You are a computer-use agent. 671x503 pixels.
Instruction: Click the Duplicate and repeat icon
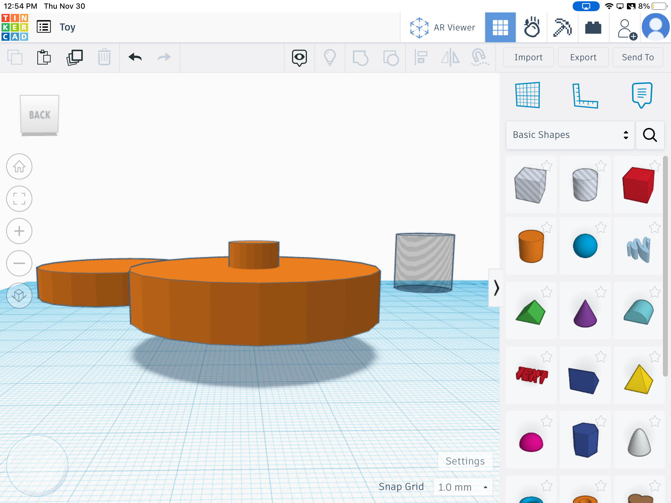tap(75, 57)
